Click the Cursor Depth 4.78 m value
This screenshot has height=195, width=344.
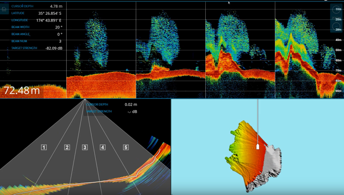point(56,6)
